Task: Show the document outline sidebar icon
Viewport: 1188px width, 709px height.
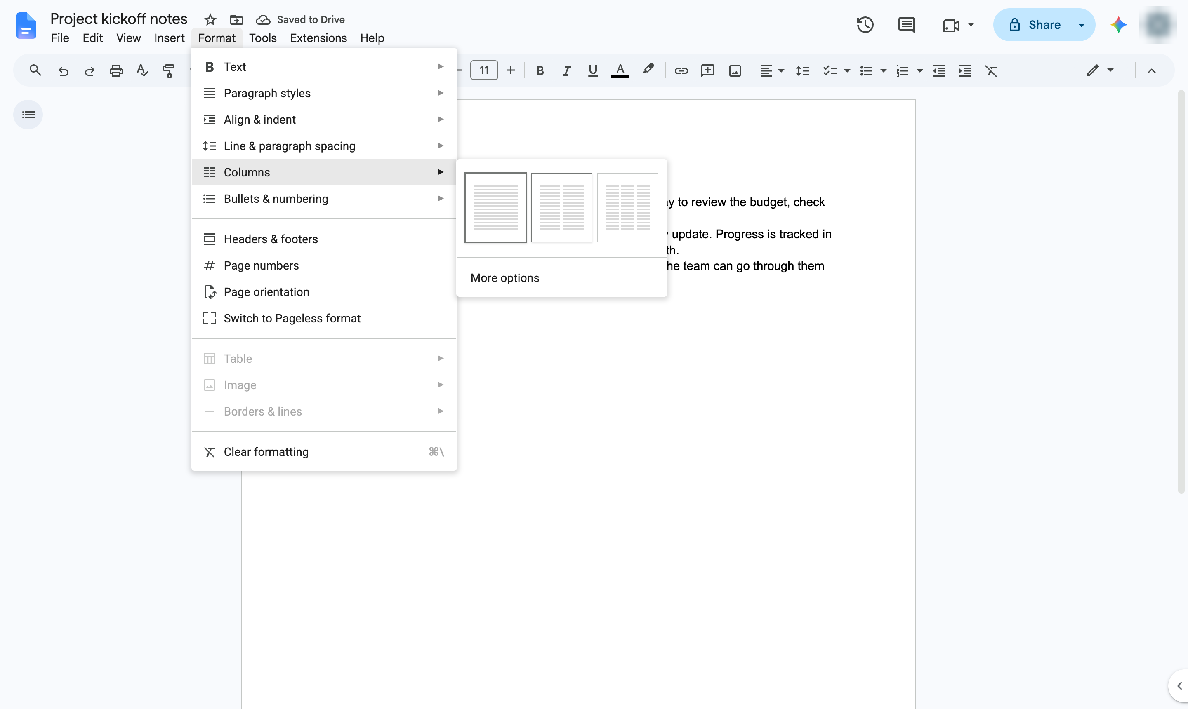Action: [x=28, y=115]
